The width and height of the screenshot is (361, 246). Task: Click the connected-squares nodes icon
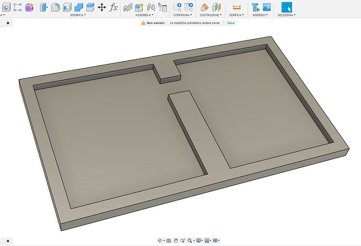click(17, 7)
